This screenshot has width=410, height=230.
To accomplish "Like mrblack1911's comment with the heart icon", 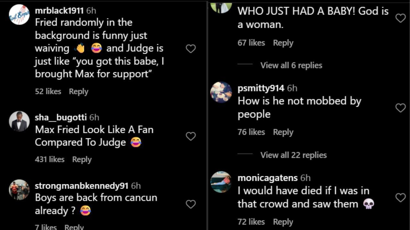I will coord(191,48).
